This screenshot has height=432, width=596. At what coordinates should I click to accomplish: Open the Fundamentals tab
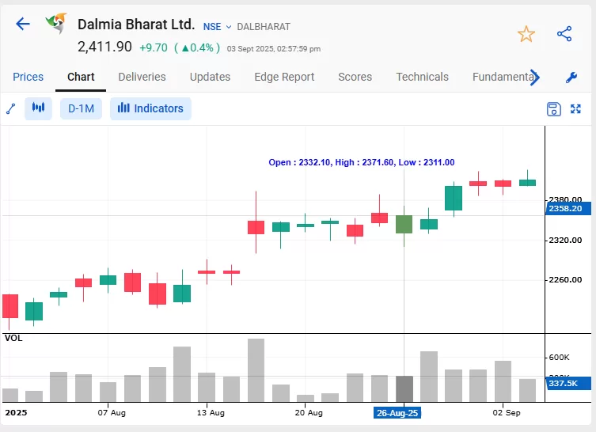coord(502,77)
